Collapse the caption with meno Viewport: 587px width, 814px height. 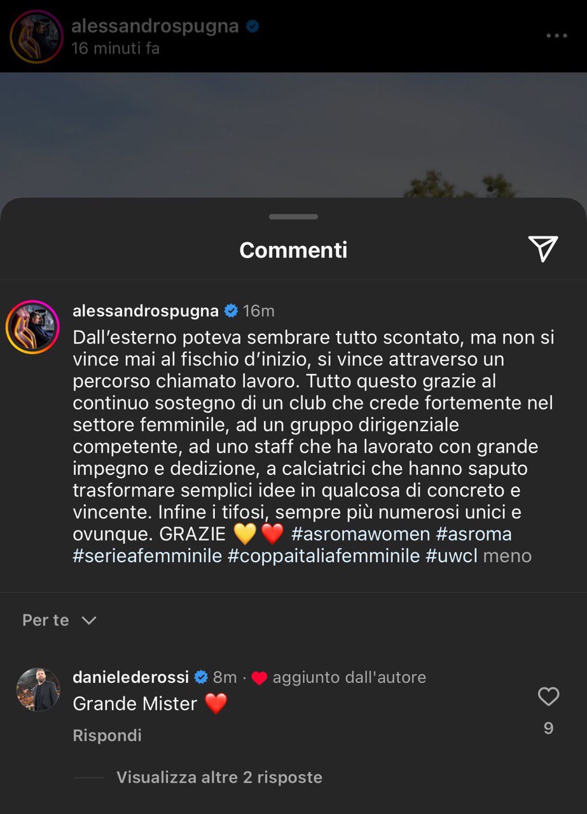pyautogui.click(x=507, y=556)
